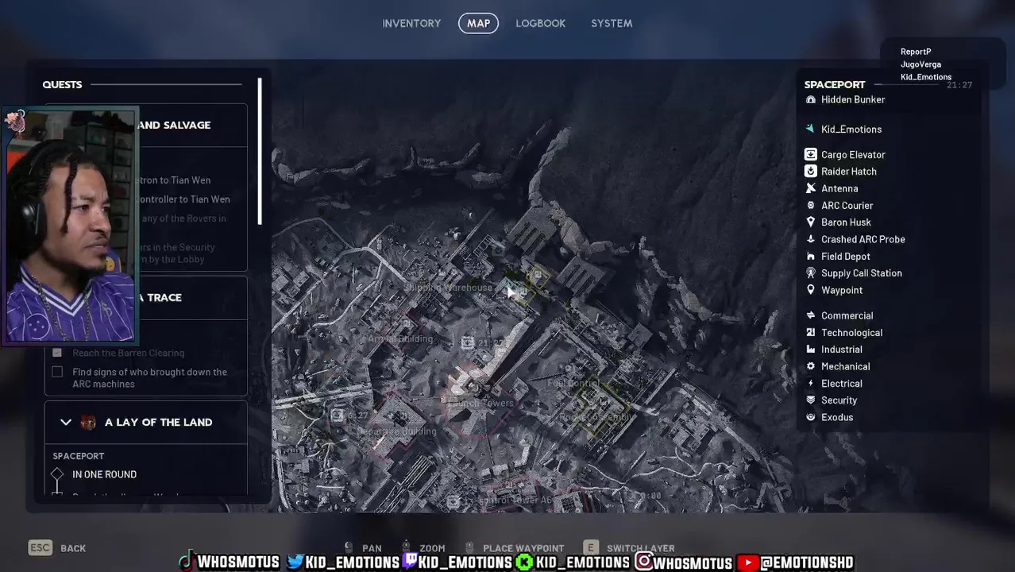Click Rocket Assembly label on map
Screen dimensions: 1015x572
(x=596, y=417)
